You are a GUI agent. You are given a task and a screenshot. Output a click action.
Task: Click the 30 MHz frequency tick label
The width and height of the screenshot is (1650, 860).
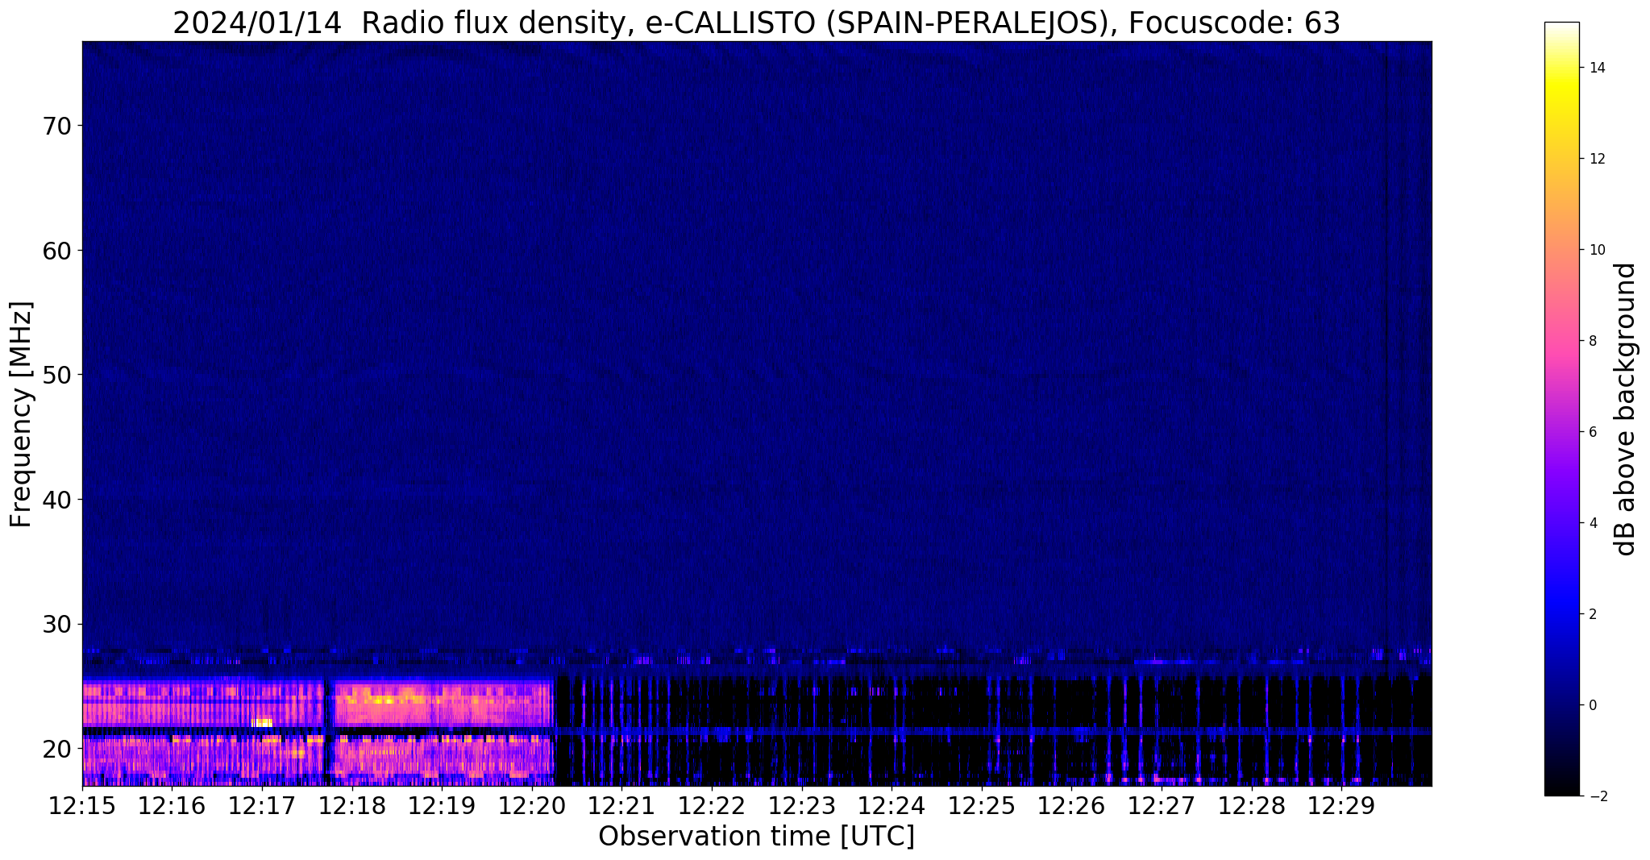pyautogui.click(x=56, y=624)
